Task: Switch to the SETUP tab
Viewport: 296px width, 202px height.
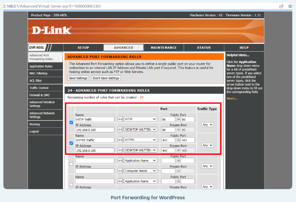Action: 83,48
